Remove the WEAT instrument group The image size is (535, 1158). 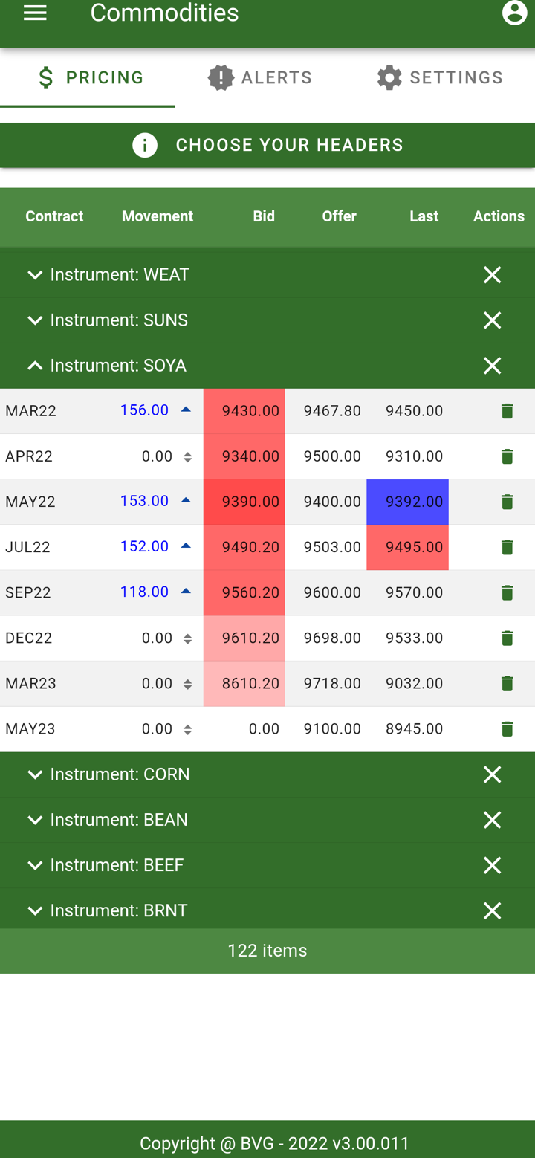[x=492, y=275]
